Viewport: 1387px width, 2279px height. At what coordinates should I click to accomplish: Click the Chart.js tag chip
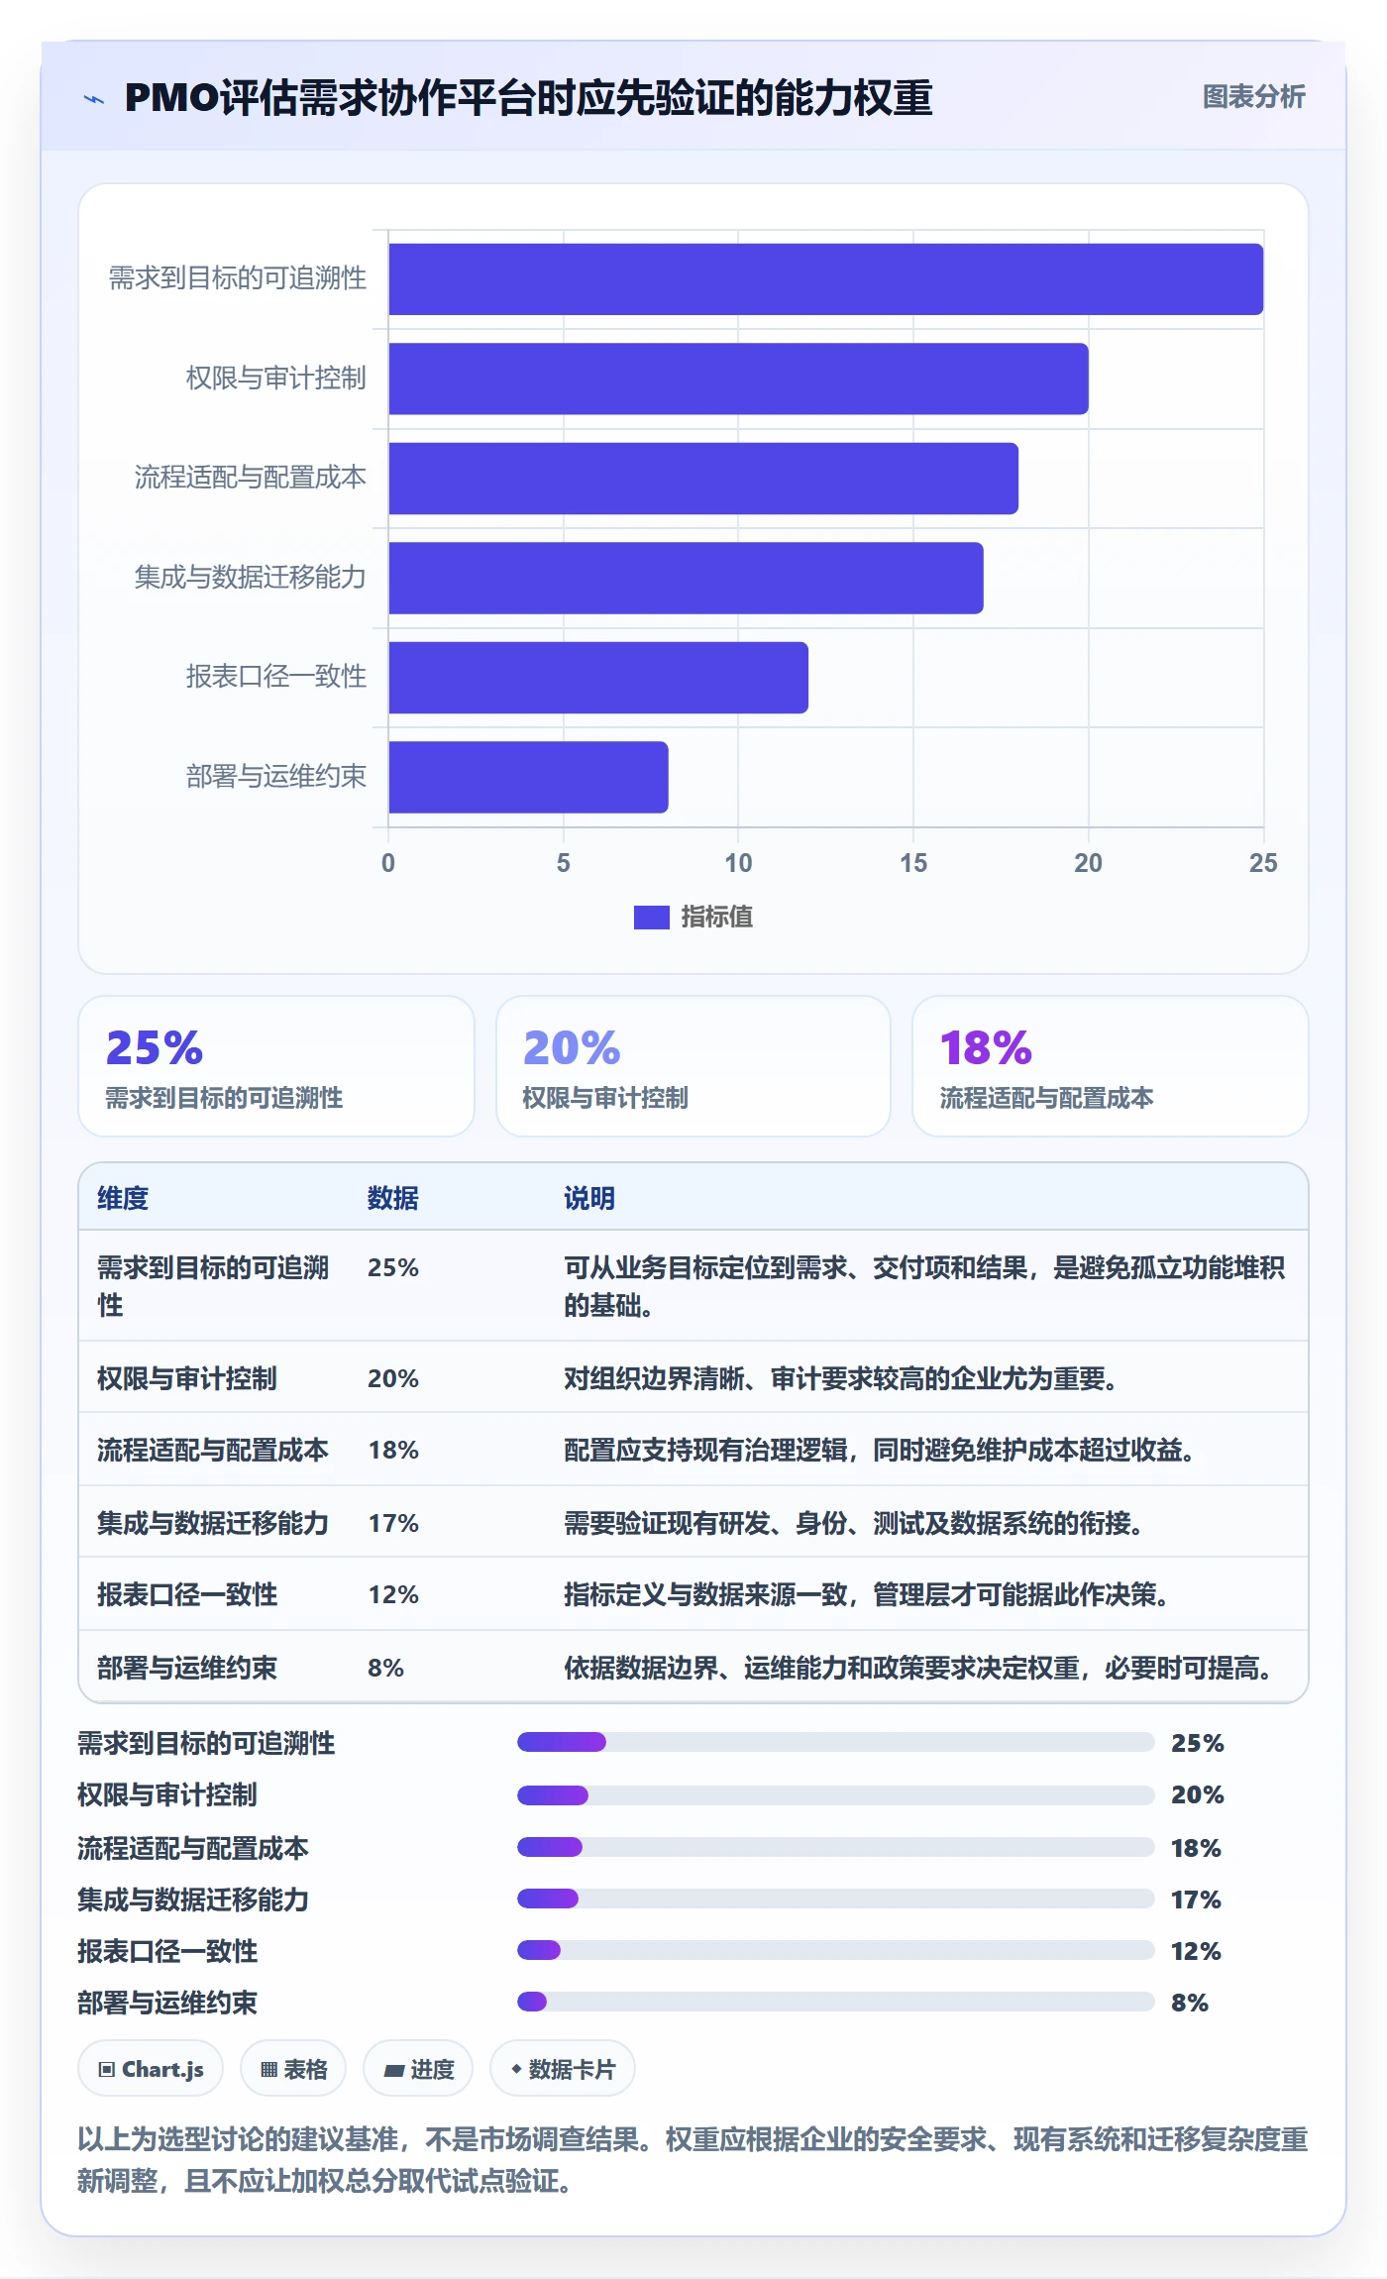click(151, 2068)
